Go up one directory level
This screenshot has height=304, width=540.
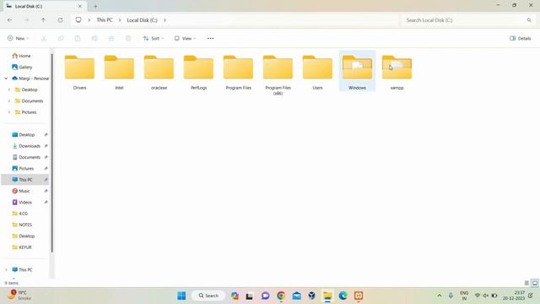(43, 20)
